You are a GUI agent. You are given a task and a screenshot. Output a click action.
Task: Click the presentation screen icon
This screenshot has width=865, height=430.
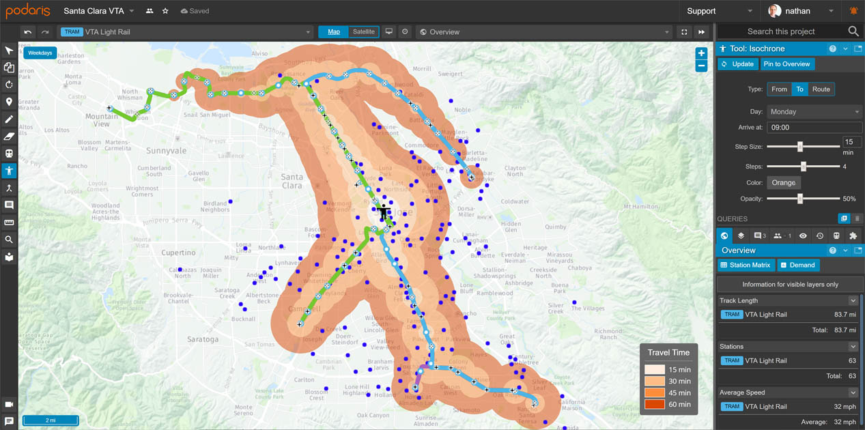[389, 32]
